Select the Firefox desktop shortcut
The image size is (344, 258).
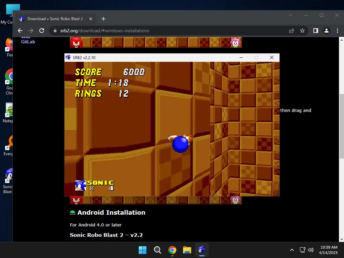pyautogui.click(x=9, y=47)
